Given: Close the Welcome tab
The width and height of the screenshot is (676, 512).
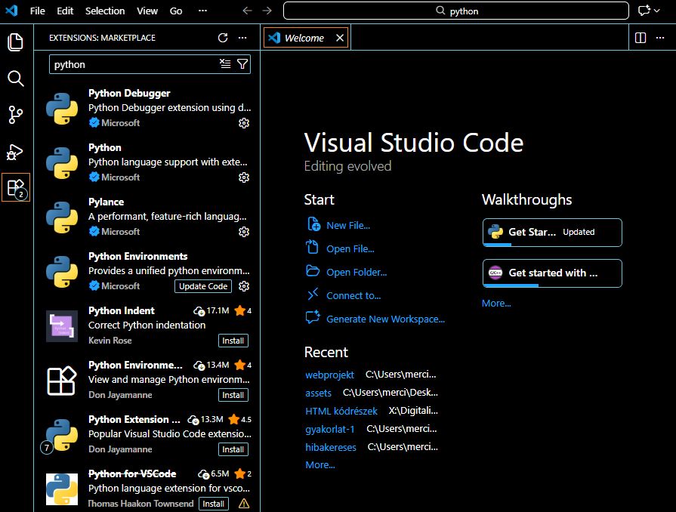Looking at the screenshot, I should click(x=340, y=38).
